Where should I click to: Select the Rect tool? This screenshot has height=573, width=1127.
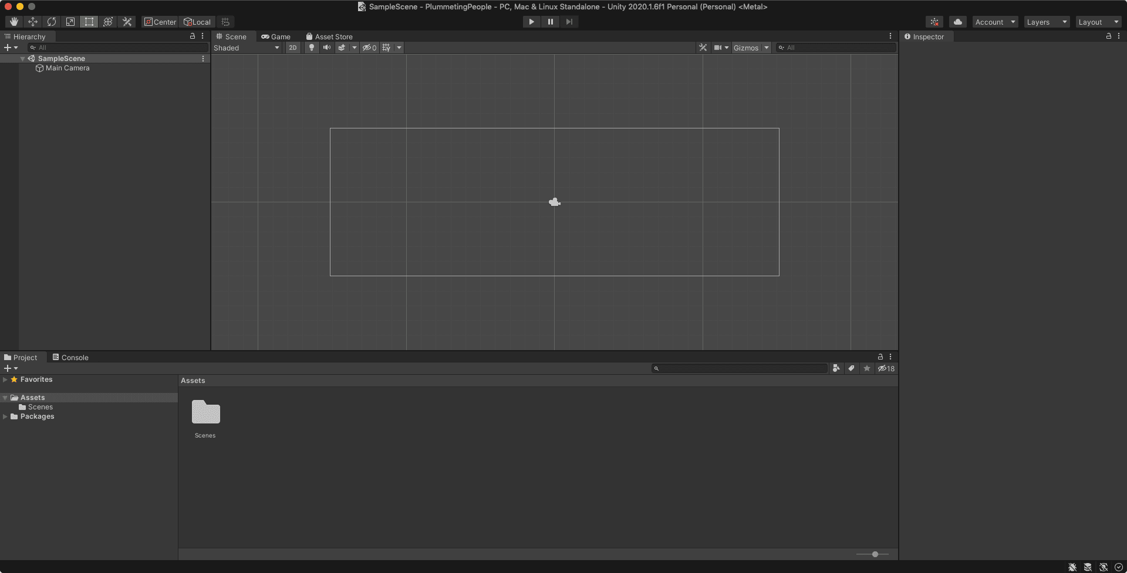89,22
